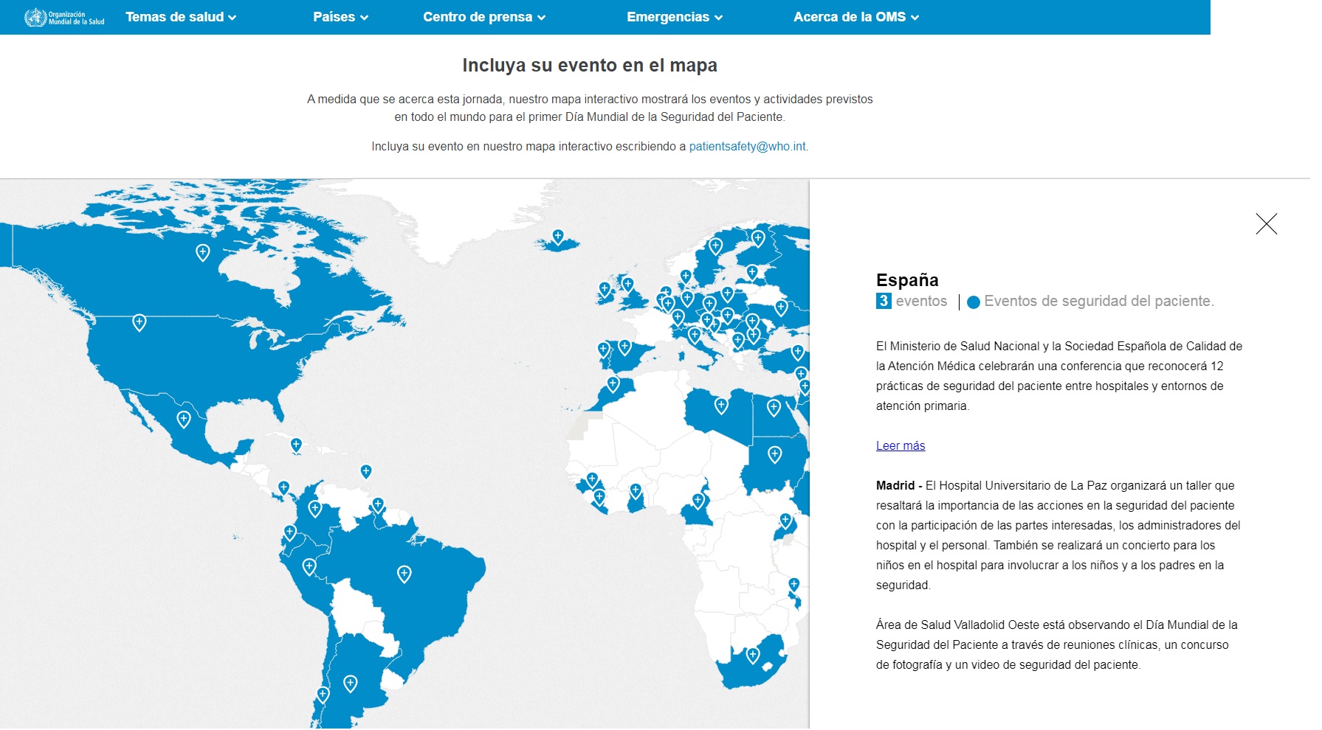This screenshot has height=730, width=1322.
Task: Click the map pin on Argentina
Action: [351, 683]
